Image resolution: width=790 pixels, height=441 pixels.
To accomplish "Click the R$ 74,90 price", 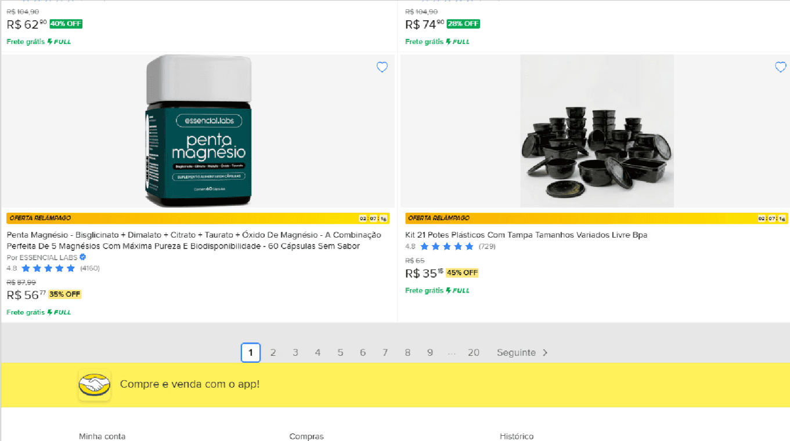I will (x=425, y=24).
